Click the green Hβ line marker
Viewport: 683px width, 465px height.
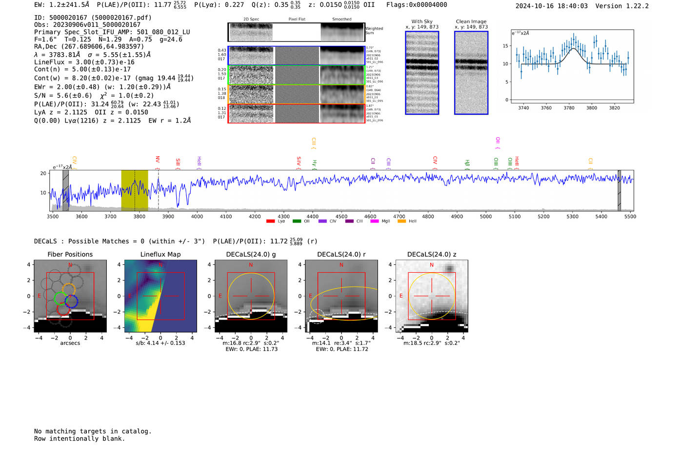467,164
